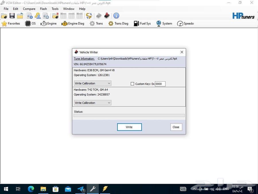Click Hardware T42 TCM, GM A4 text

point(91,90)
